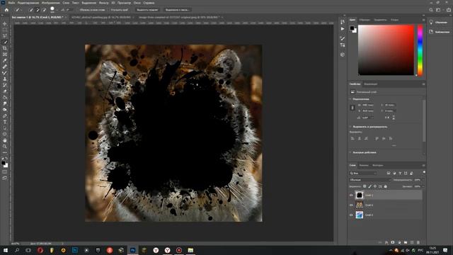Toggle lock image pixels brush icon
This screenshot has height=255, width=453.
click(369, 186)
